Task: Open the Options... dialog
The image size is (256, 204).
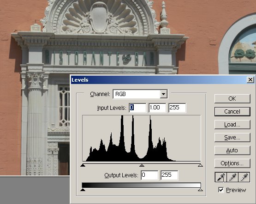Action: tap(232, 163)
